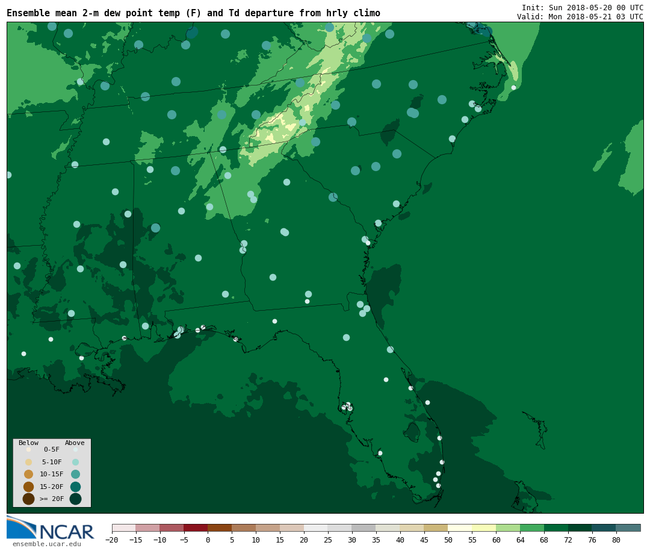
Task: Click the '-20' colorbar tick label
Action: [112, 540]
